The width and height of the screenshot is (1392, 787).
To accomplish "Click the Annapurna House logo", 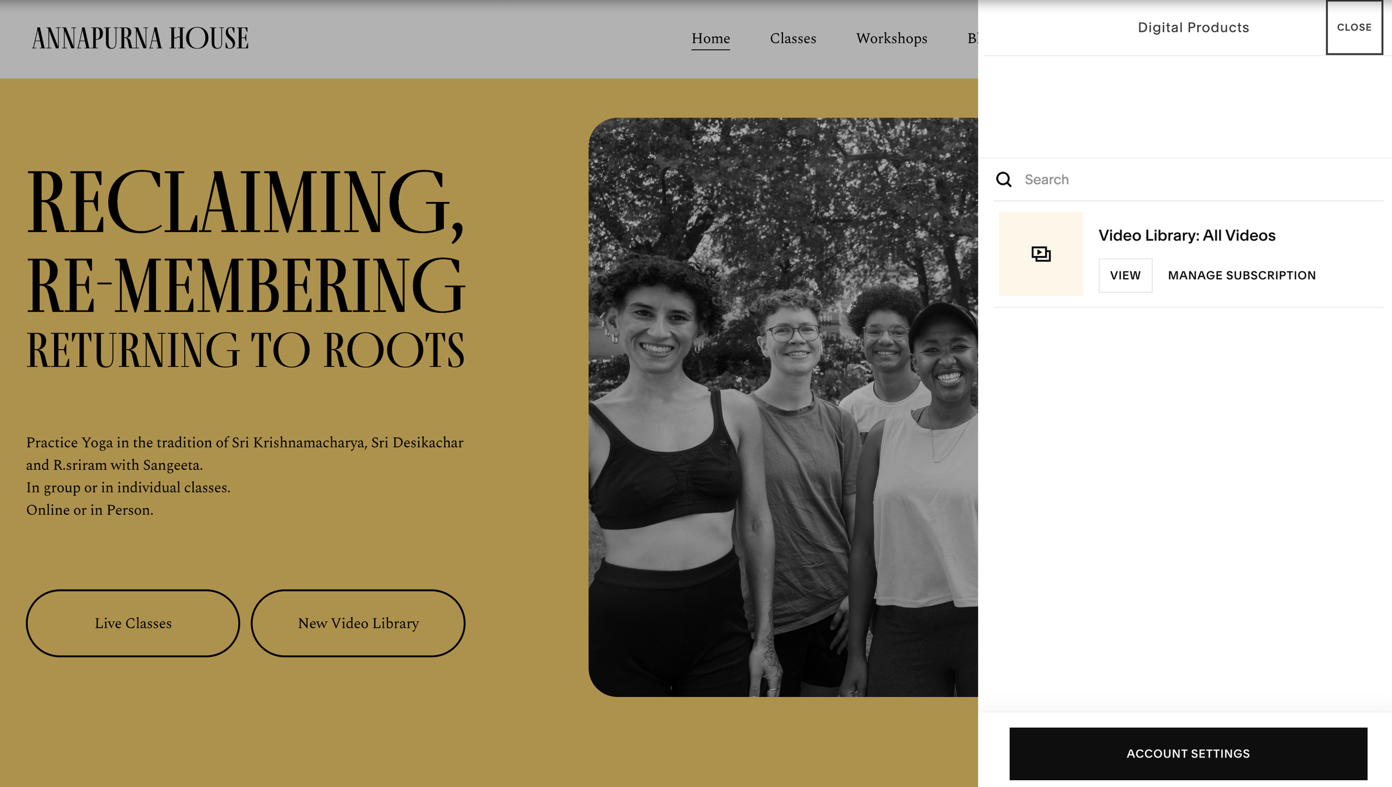I will point(140,38).
